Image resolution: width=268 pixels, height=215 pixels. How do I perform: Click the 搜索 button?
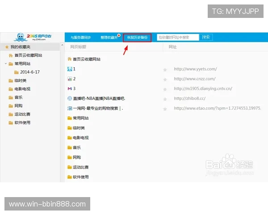pos(206,37)
